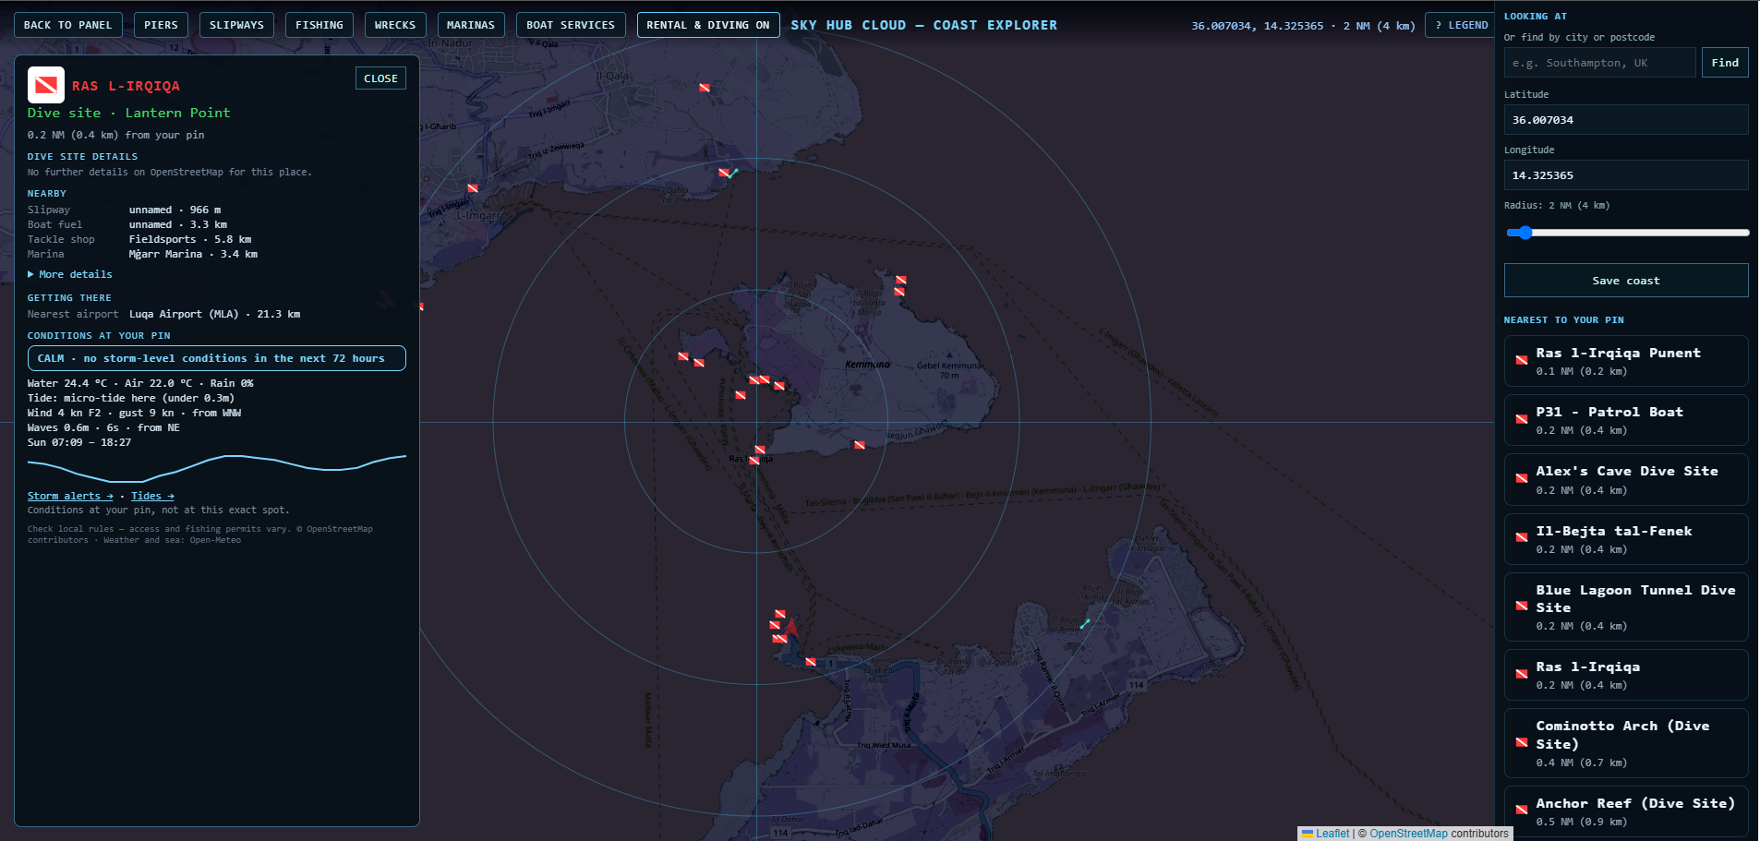Click the Longitude input field

[1626, 175]
